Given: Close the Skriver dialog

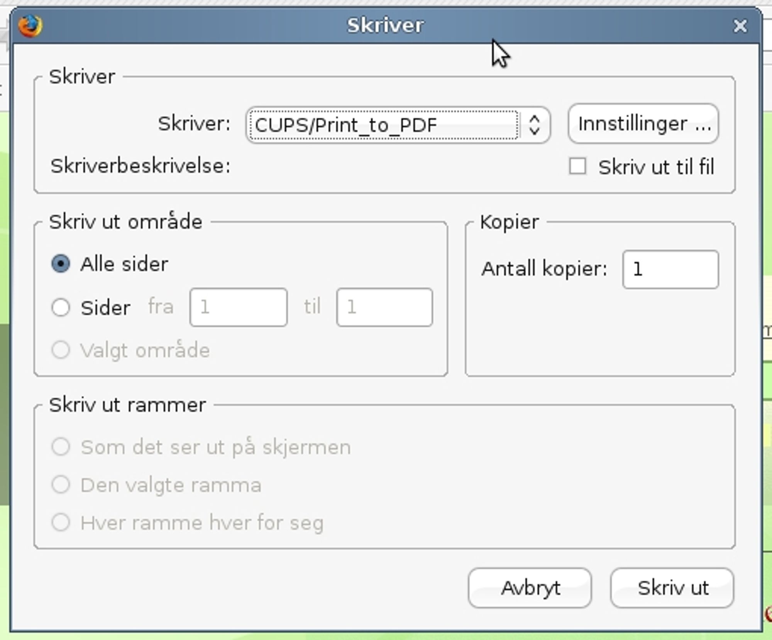Looking at the screenshot, I should pos(740,26).
